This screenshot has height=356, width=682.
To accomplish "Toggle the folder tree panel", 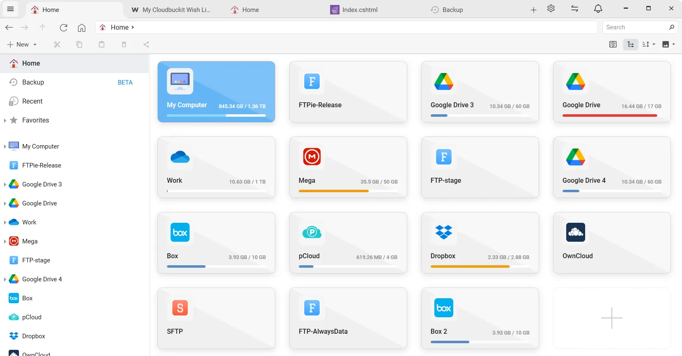I will [630, 45].
